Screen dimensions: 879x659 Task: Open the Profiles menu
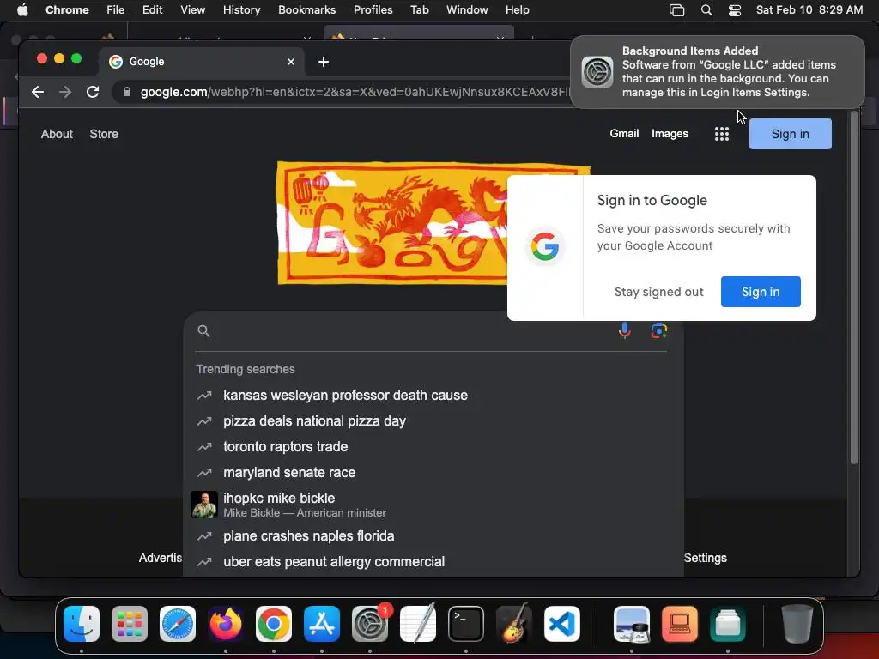coord(373,10)
